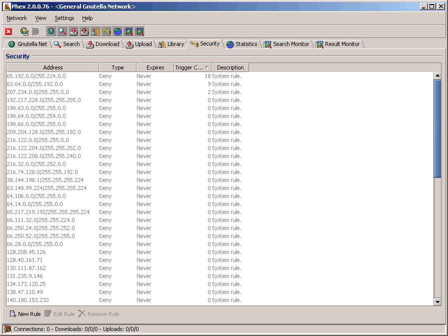
Task: Toggle the Gnutella Net globe toolbar button
Action: coord(51,31)
